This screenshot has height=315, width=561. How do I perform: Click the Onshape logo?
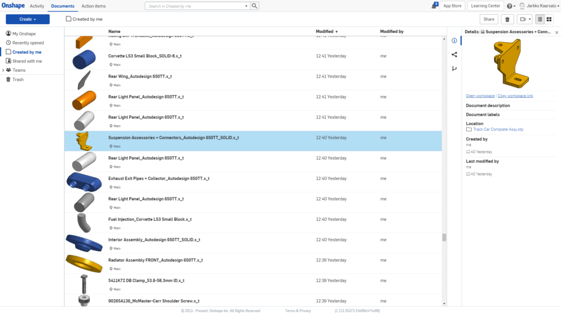click(13, 5)
